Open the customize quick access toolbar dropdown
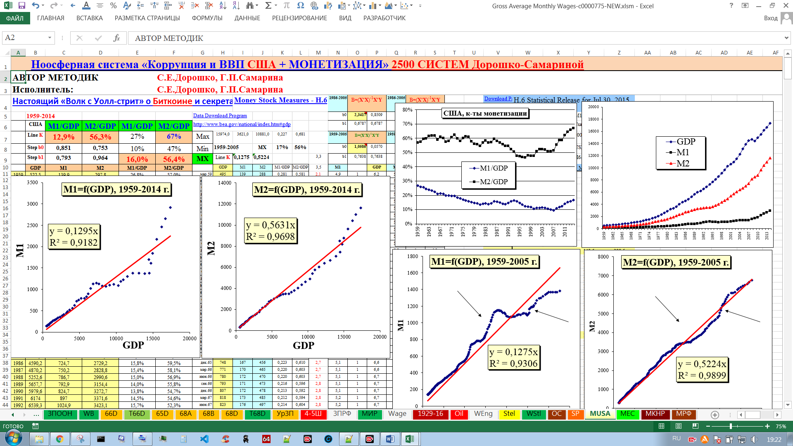The width and height of the screenshot is (793, 446). (420, 6)
